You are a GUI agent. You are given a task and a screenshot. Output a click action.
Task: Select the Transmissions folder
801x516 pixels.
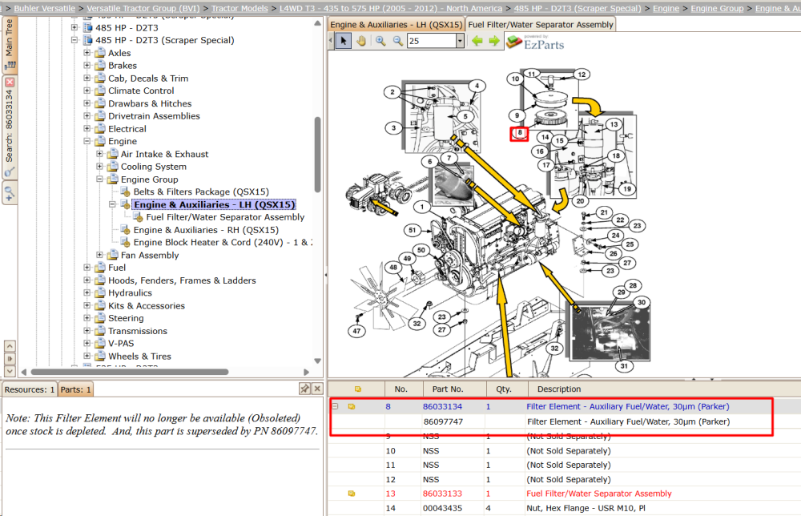click(x=138, y=331)
